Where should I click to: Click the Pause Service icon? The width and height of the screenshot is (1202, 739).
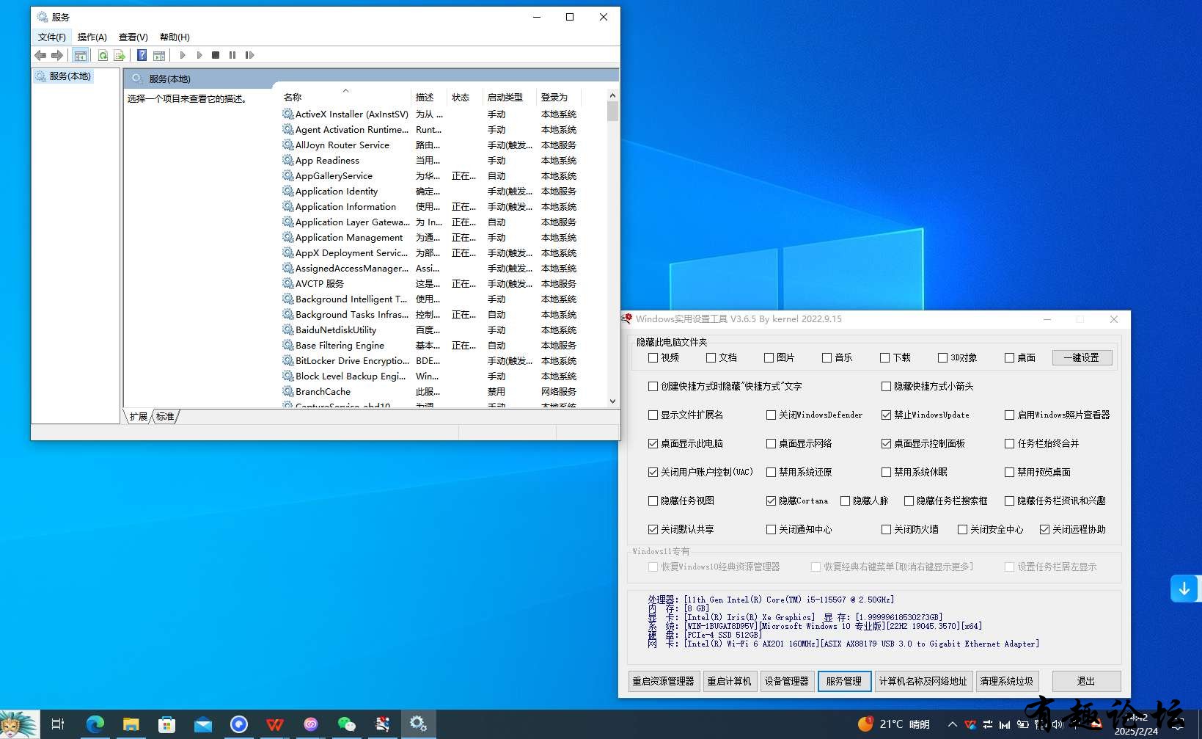(232, 55)
